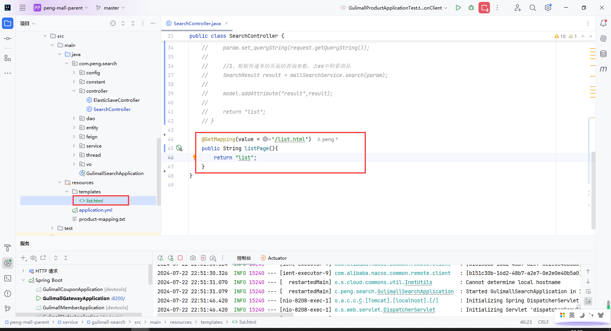Run the current configuration with the green Run icon
611x331 pixels.
[458, 8]
